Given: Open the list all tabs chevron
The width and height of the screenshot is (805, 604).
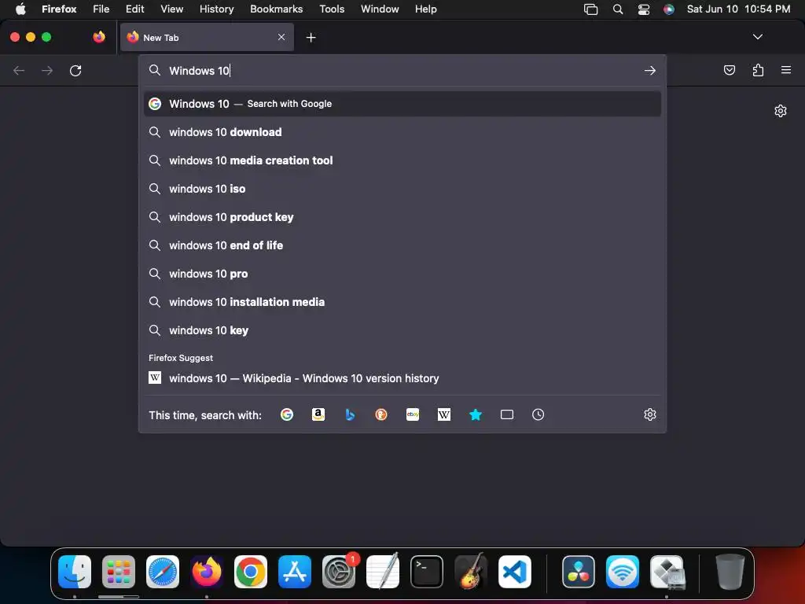Looking at the screenshot, I should [757, 37].
